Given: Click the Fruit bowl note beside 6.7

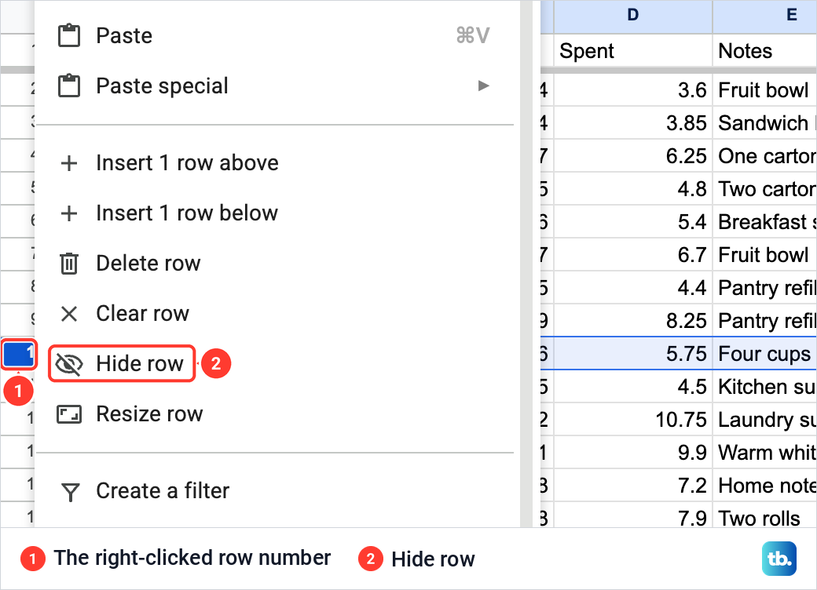Looking at the screenshot, I should tap(764, 254).
